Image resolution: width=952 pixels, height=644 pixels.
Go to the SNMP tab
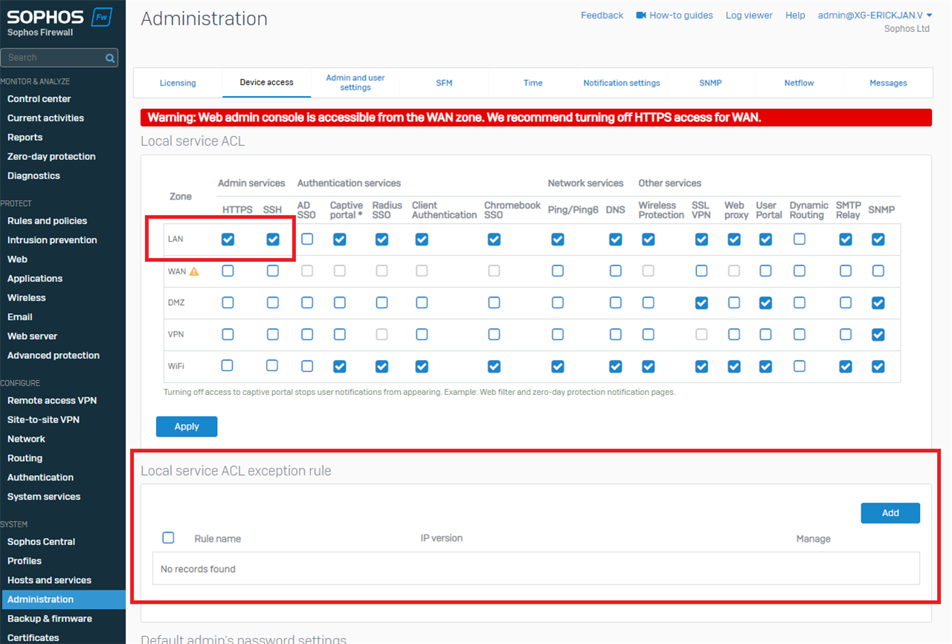click(x=710, y=83)
